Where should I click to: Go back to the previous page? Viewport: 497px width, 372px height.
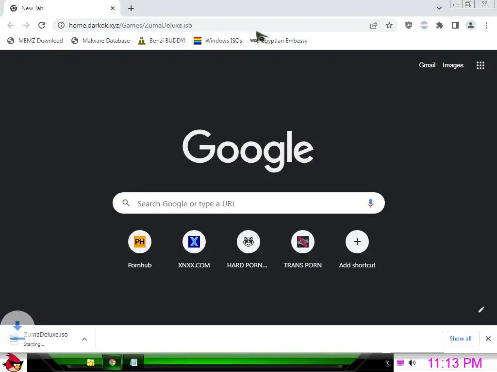point(11,25)
